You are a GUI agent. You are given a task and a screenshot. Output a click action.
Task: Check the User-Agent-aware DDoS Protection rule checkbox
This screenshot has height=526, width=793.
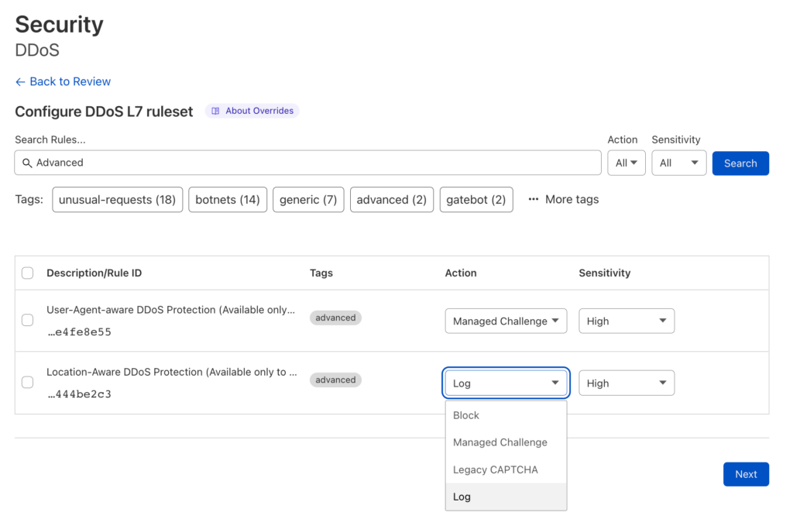click(x=27, y=320)
